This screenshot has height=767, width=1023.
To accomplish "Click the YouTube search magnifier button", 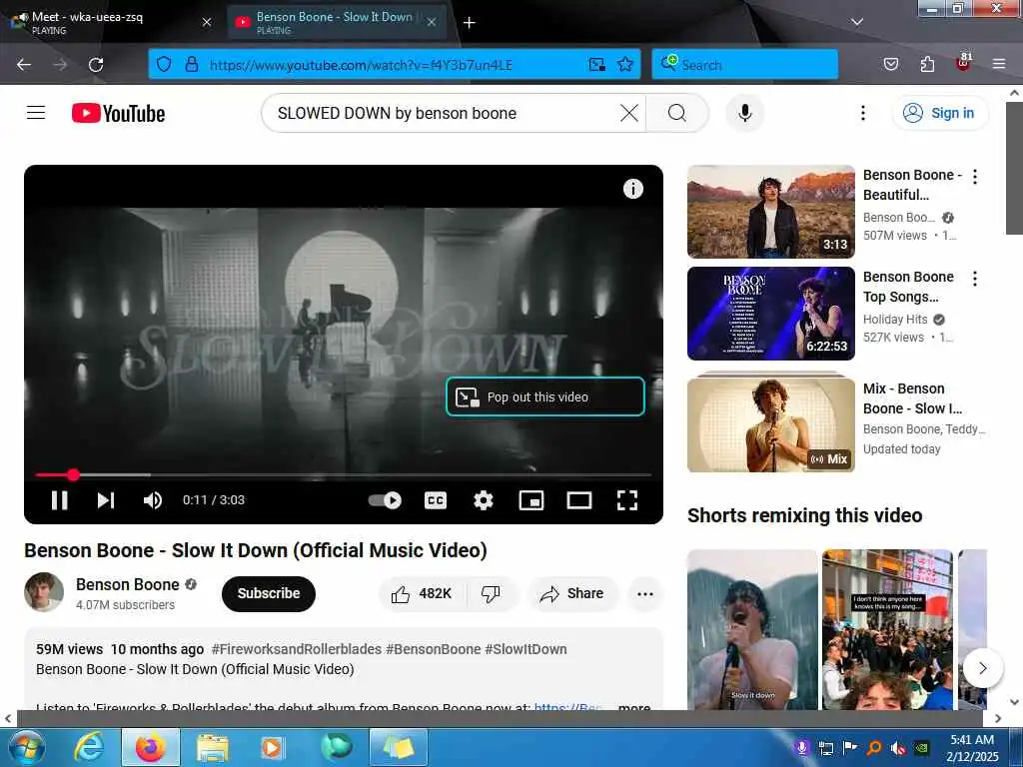I will point(677,114).
